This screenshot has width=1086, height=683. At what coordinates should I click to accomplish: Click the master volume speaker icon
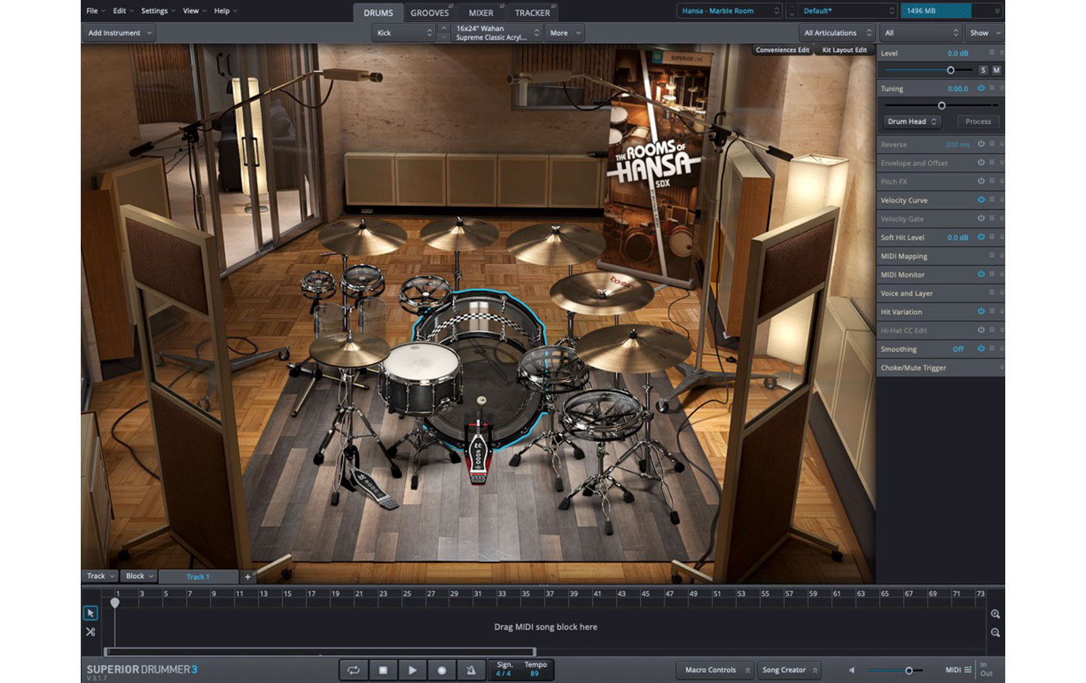852,670
